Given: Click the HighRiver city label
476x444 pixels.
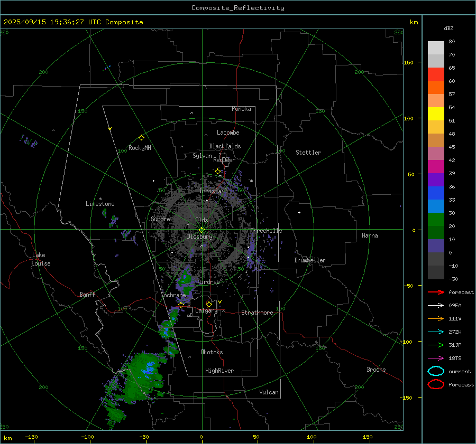Looking at the screenshot, I should (219, 371).
